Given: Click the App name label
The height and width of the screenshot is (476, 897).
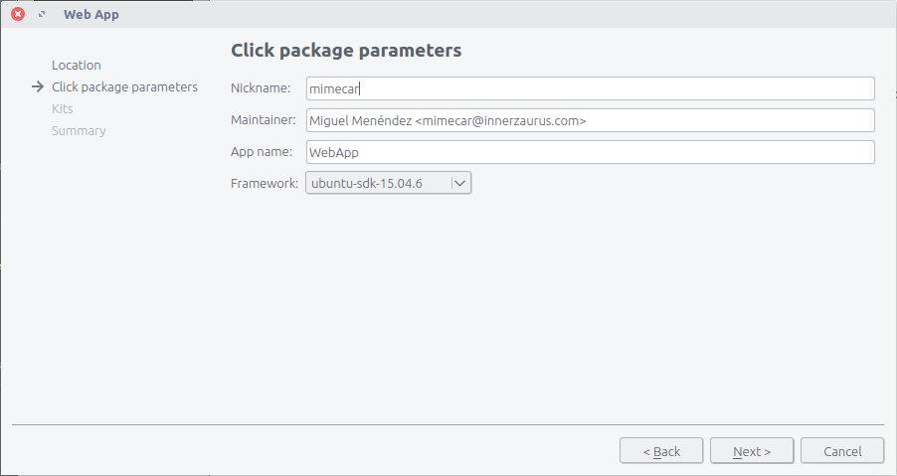Looking at the screenshot, I should [262, 151].
